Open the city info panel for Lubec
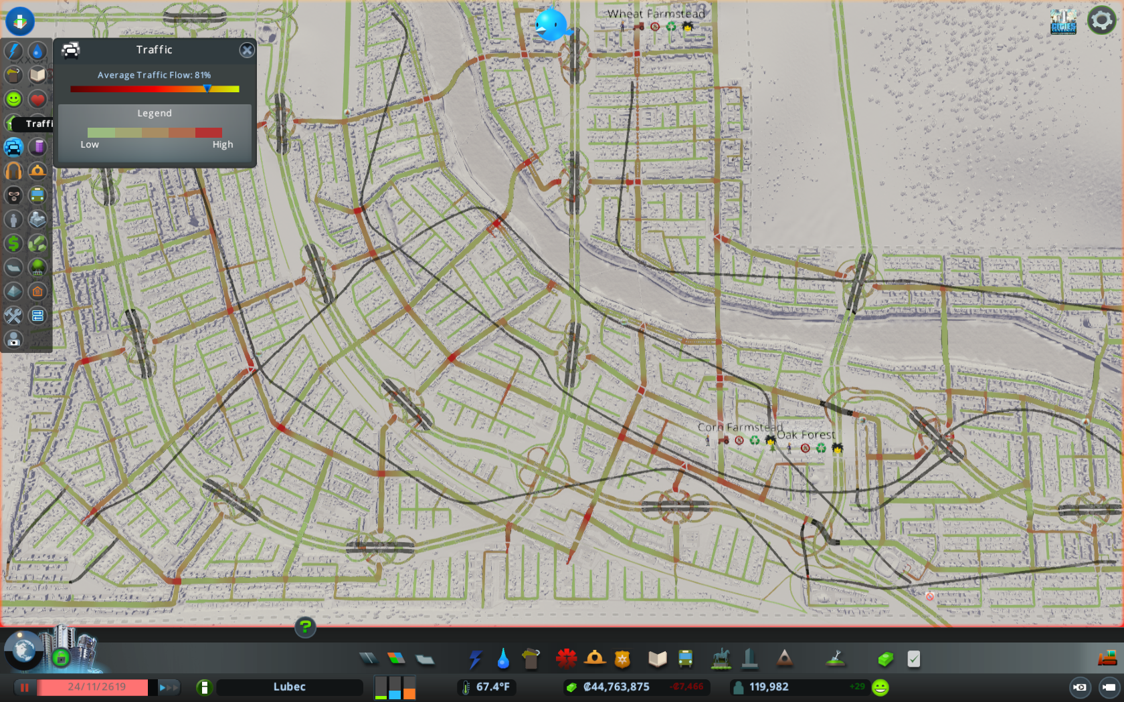 [289, 687]
